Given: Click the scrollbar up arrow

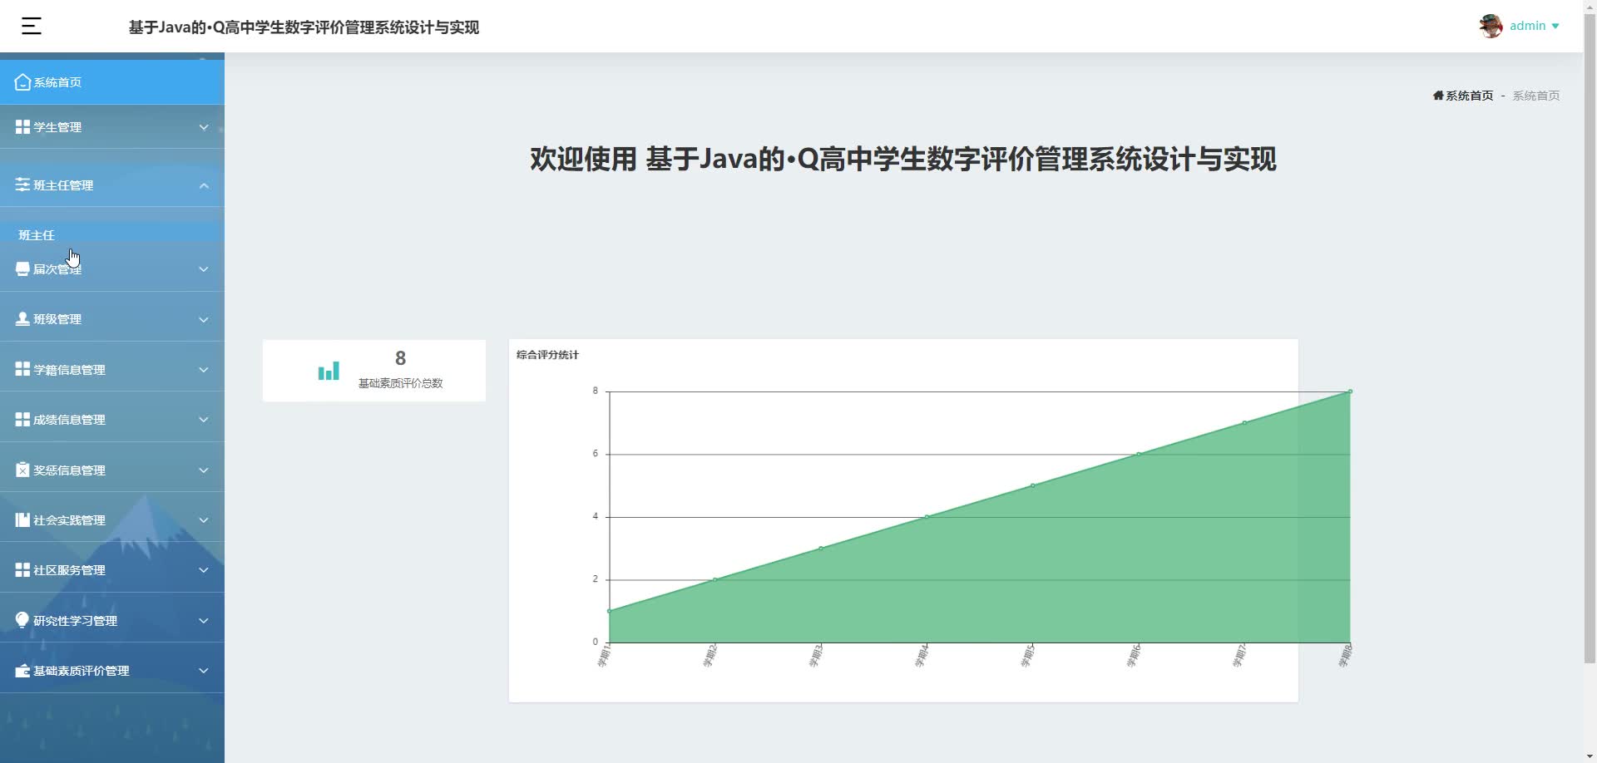Looking at the screenshot, I should [x=1590, y=7].
